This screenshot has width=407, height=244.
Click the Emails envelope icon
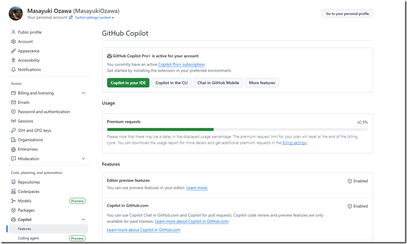point(13,102)
